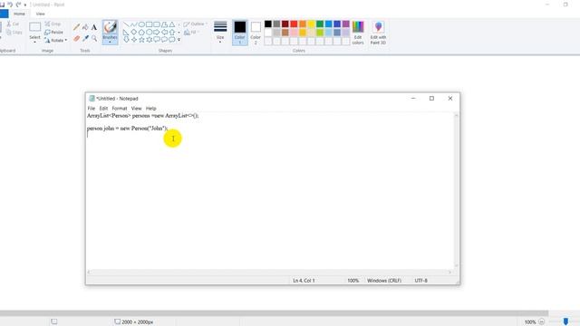Click the zoom out minus button

coord(542,321)
